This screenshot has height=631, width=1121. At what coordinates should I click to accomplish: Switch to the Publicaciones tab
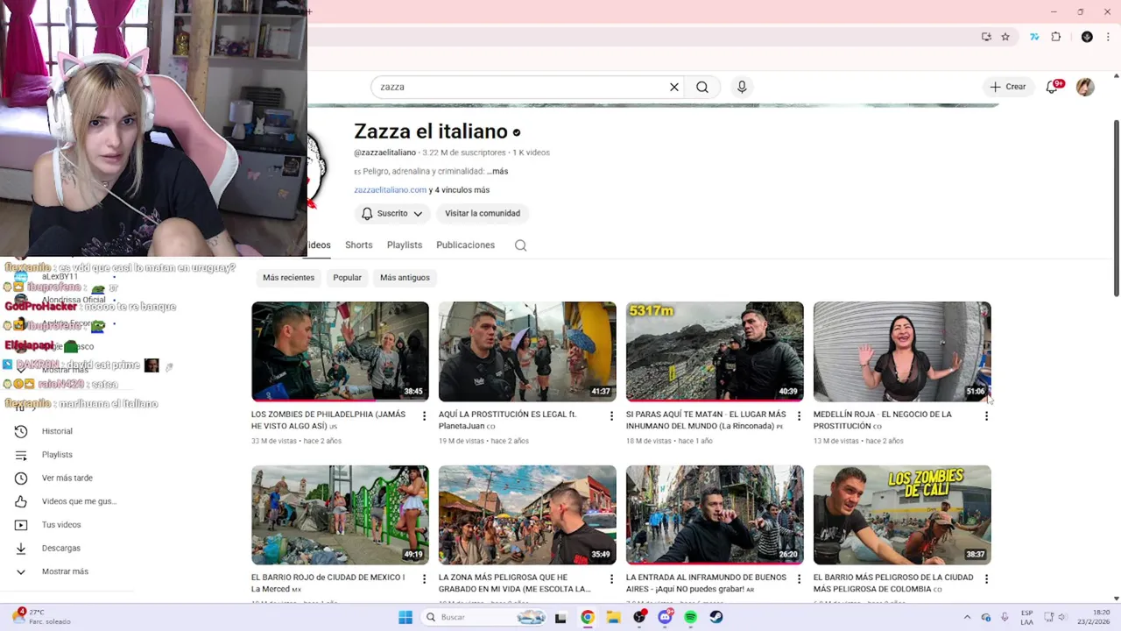pos(465,245)
